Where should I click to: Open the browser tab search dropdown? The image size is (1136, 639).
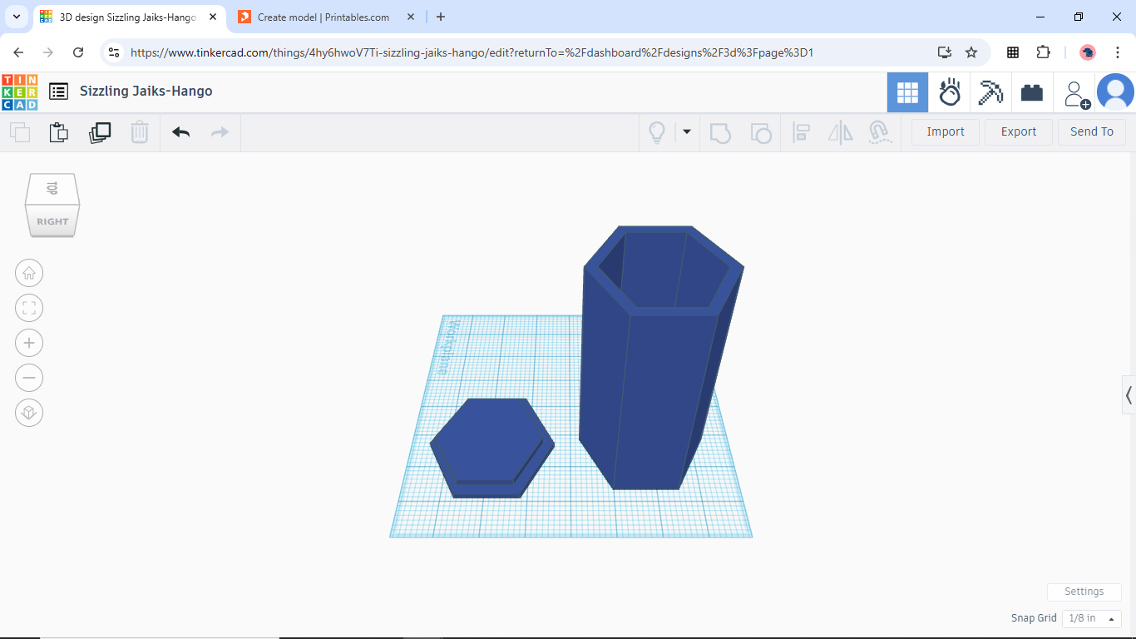click(x=16, y=17)
